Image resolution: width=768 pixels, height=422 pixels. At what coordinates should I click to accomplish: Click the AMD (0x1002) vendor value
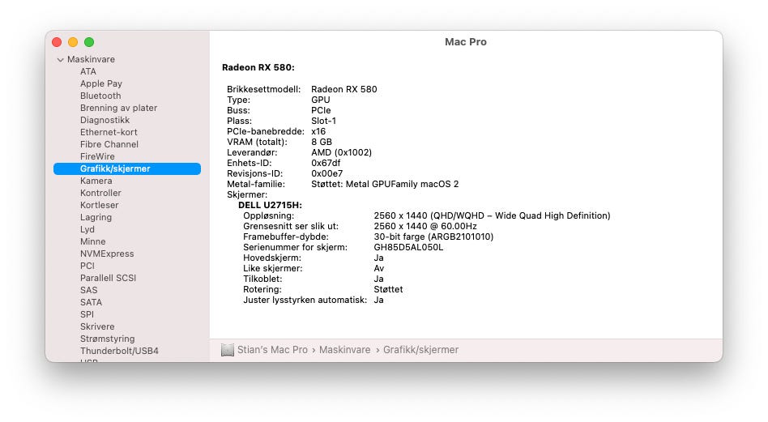click(x=341, y=153)
